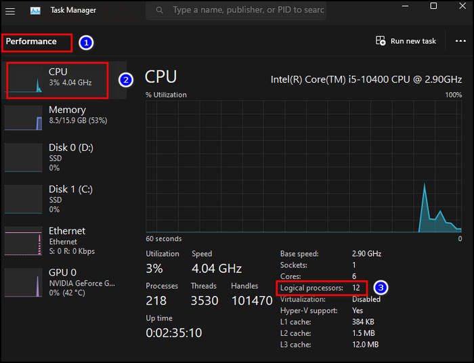Maximize the Task Manager window
This screenshot has width=474, height=363.
tap(433, 6)
